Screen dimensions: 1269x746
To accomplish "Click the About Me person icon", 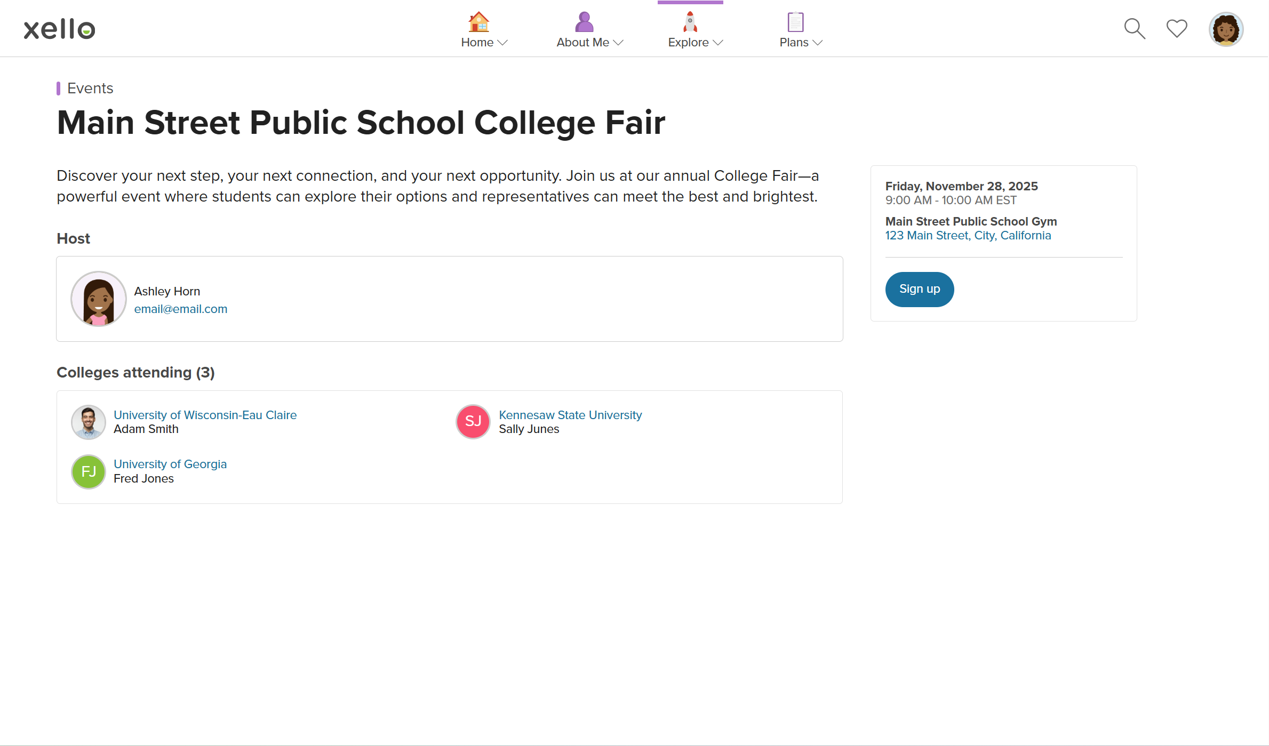I will [583, 21].
